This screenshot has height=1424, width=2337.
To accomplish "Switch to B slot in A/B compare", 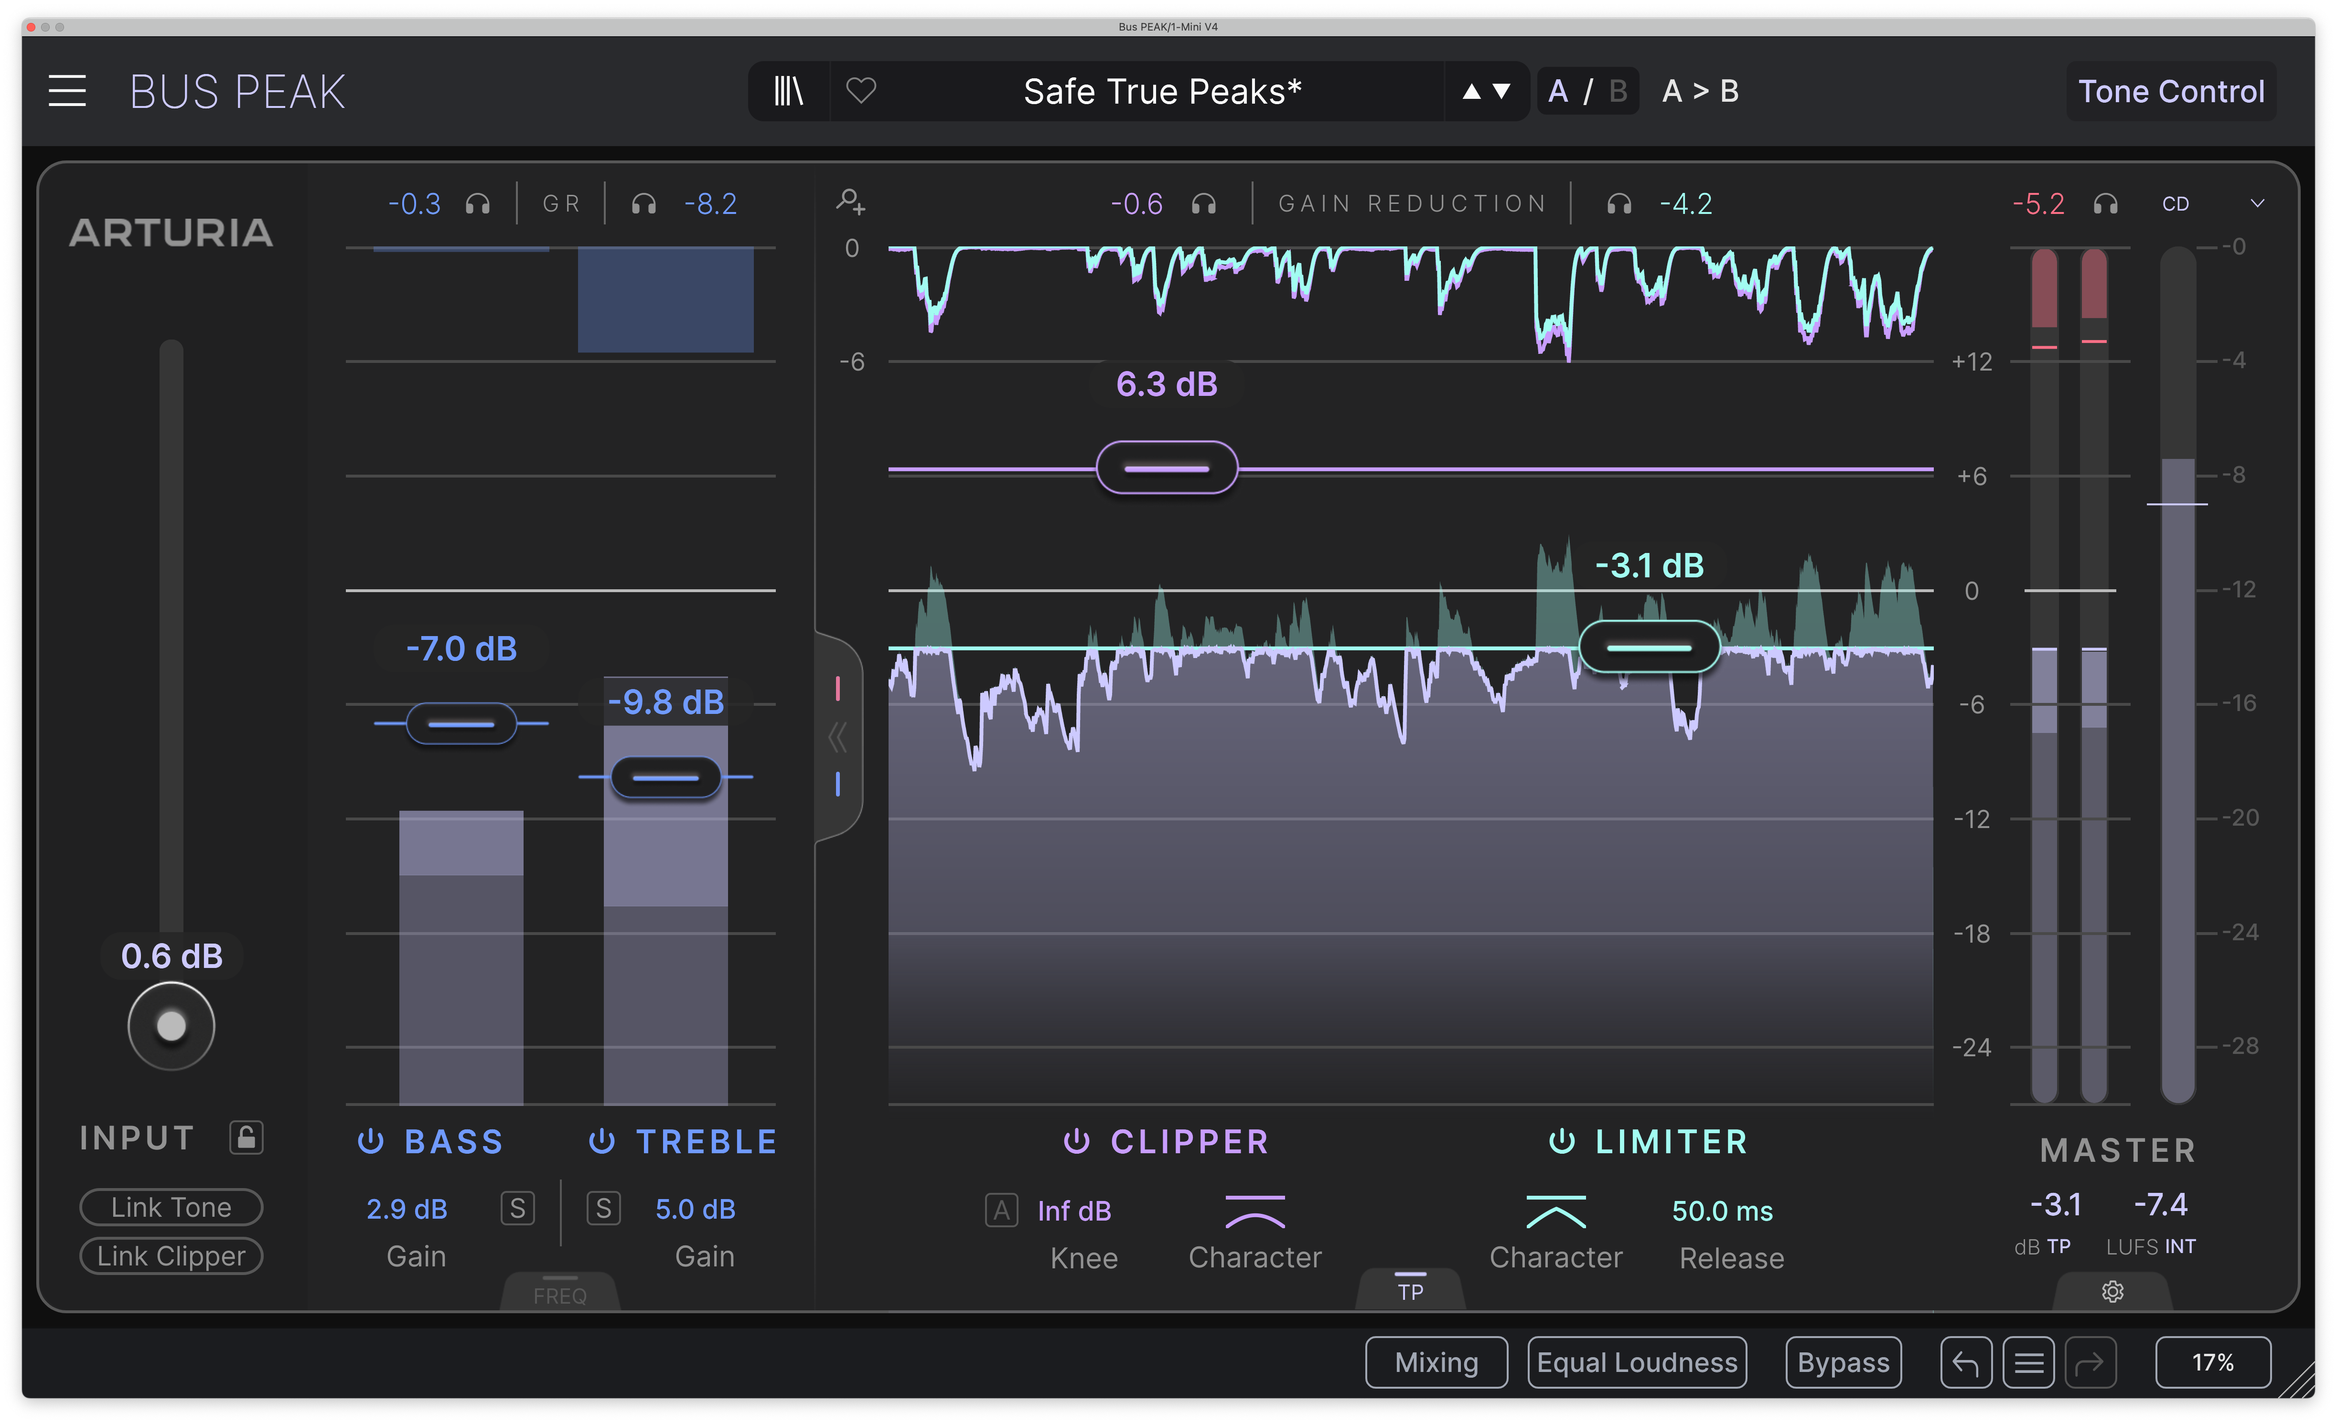I will [1618, 91].
